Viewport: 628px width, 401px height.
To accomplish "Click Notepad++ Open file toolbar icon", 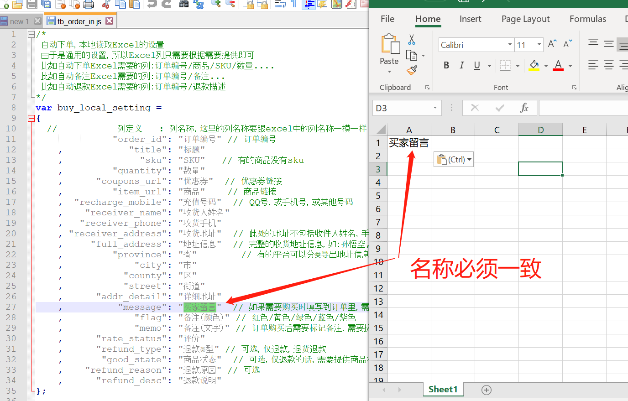I will [18, 4].
